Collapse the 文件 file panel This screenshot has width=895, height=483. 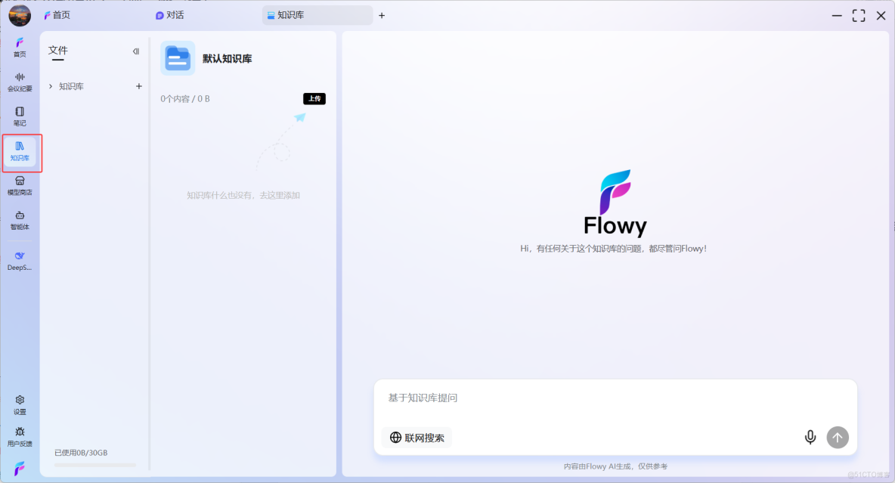coord(135,51)
